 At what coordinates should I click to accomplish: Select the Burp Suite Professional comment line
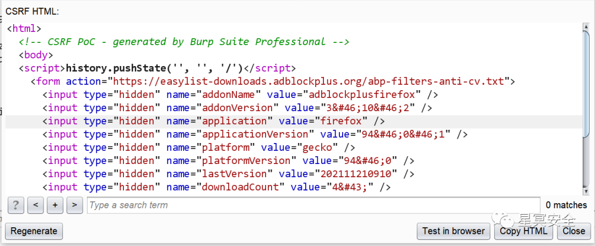click(184, 42)
